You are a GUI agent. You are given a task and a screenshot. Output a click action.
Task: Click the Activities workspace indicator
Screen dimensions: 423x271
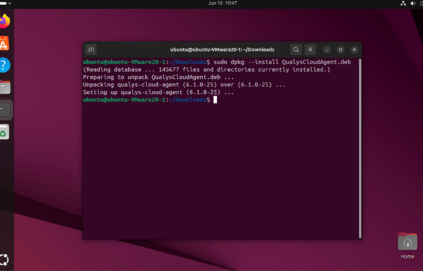5,3
